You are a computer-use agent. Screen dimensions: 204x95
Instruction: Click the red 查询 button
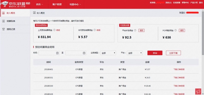click(155, 53)
